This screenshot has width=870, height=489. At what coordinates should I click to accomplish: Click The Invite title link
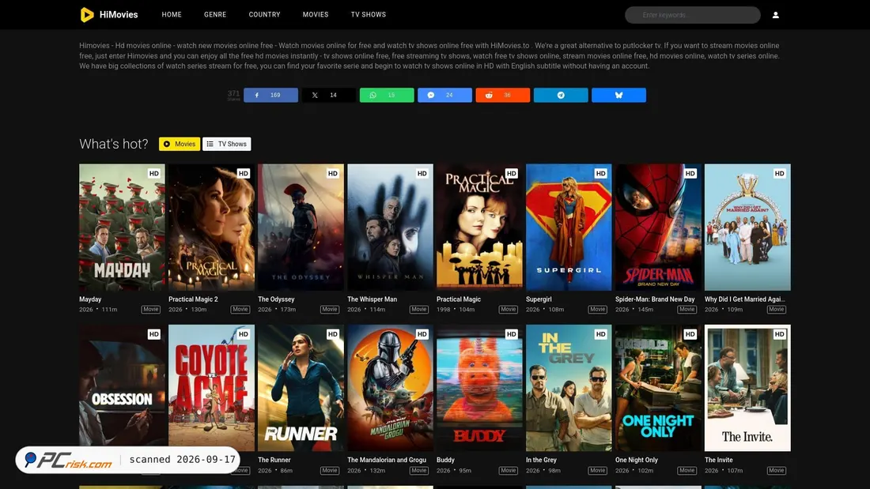pos(718,461)
